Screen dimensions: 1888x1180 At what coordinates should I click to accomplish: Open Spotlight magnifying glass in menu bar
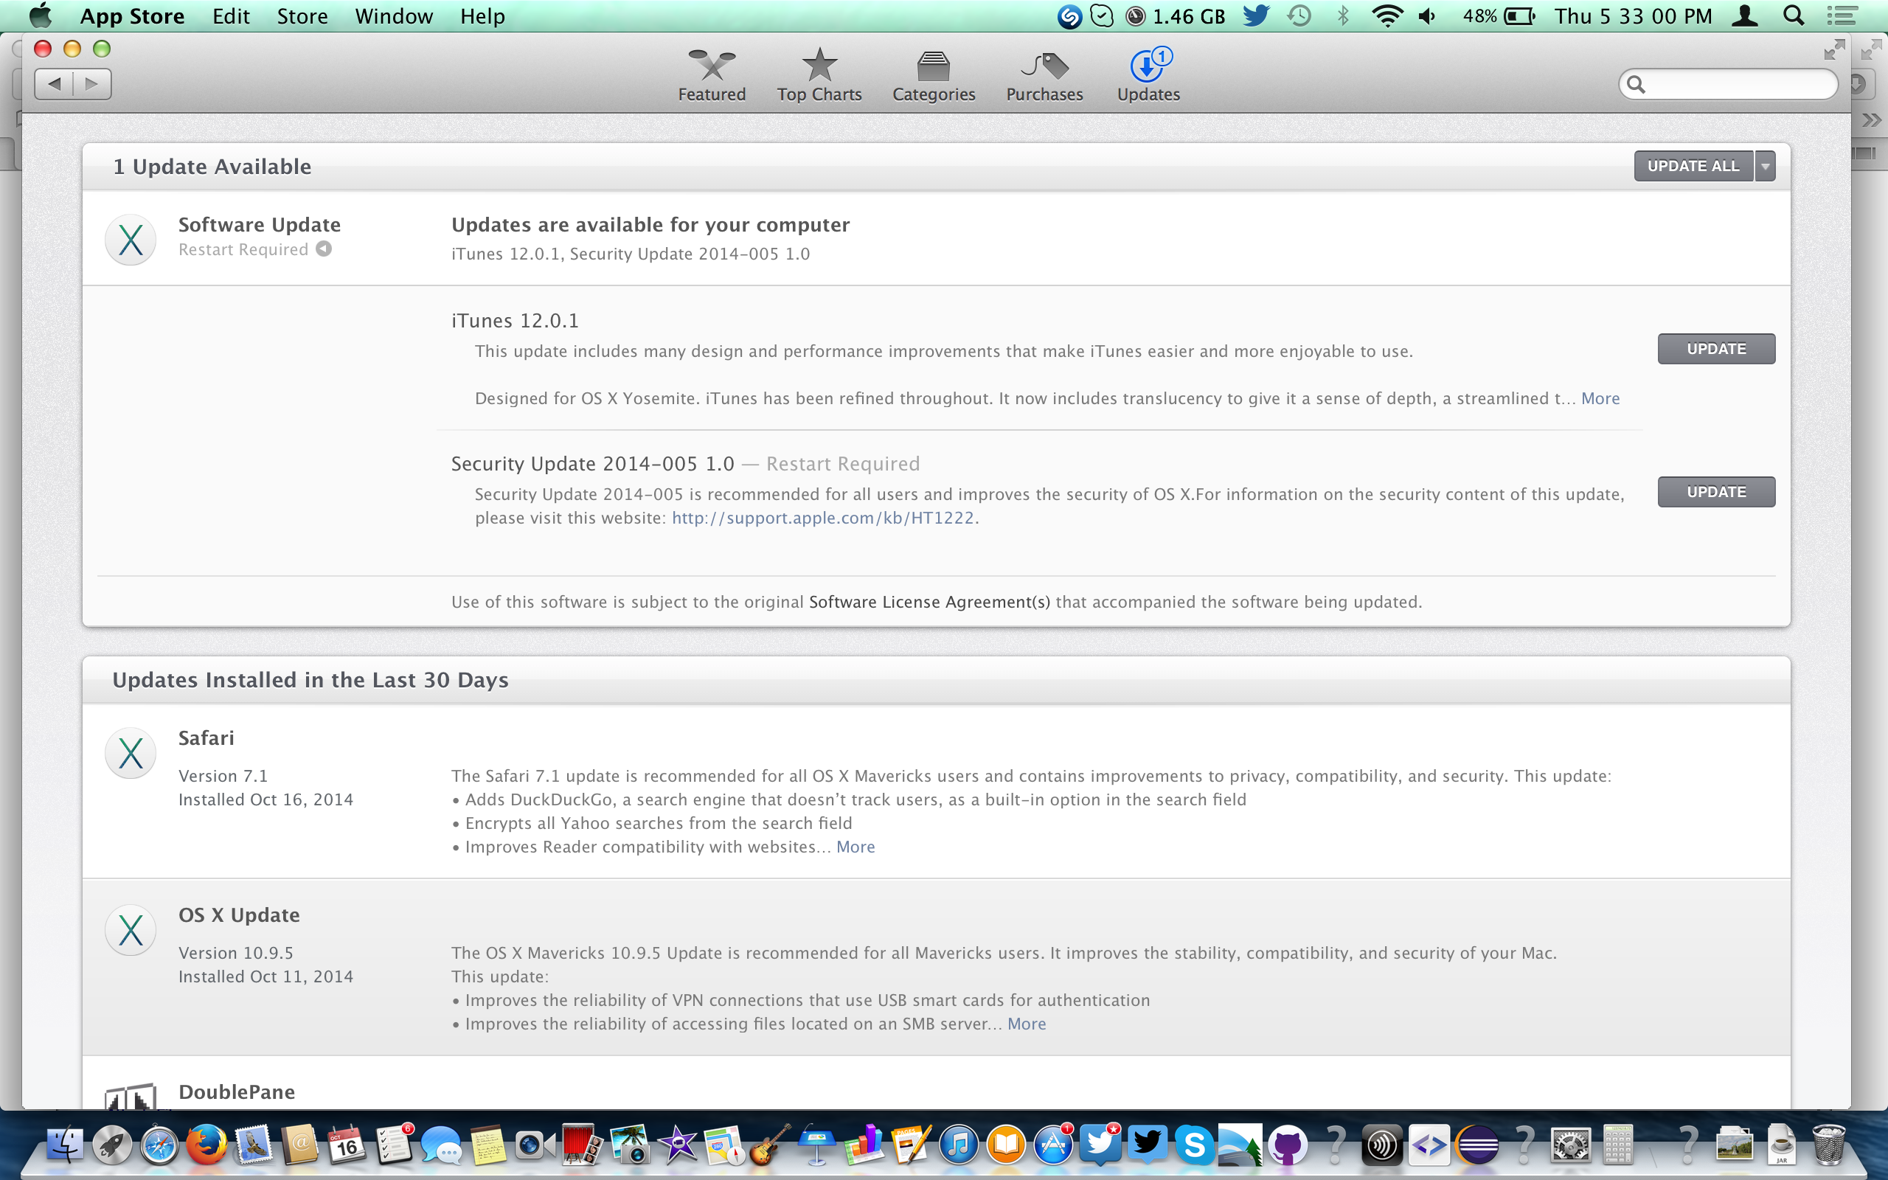1794,15
